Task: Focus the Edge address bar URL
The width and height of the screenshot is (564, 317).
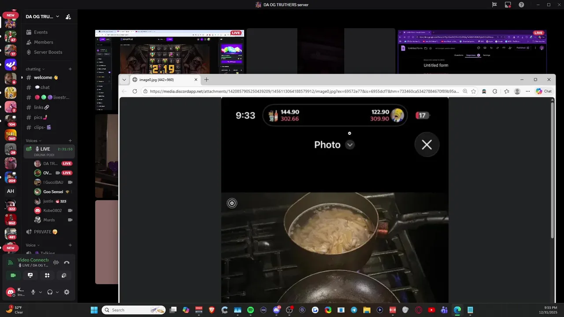Action: 304,91
